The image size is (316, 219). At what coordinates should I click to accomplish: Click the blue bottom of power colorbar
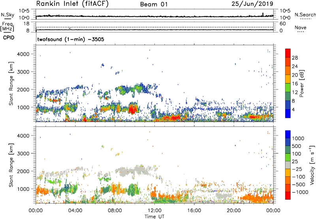click(x=288, y=113)
